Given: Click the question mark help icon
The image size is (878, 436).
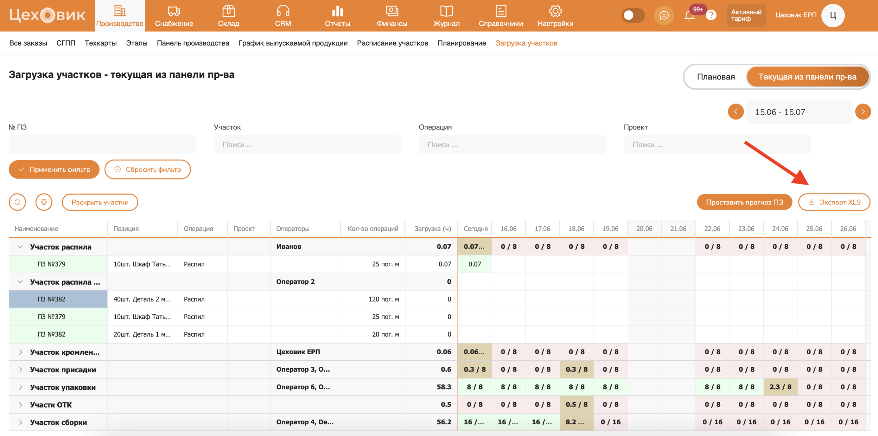Looking at the screenshot, I should click(x=711, y=15).
